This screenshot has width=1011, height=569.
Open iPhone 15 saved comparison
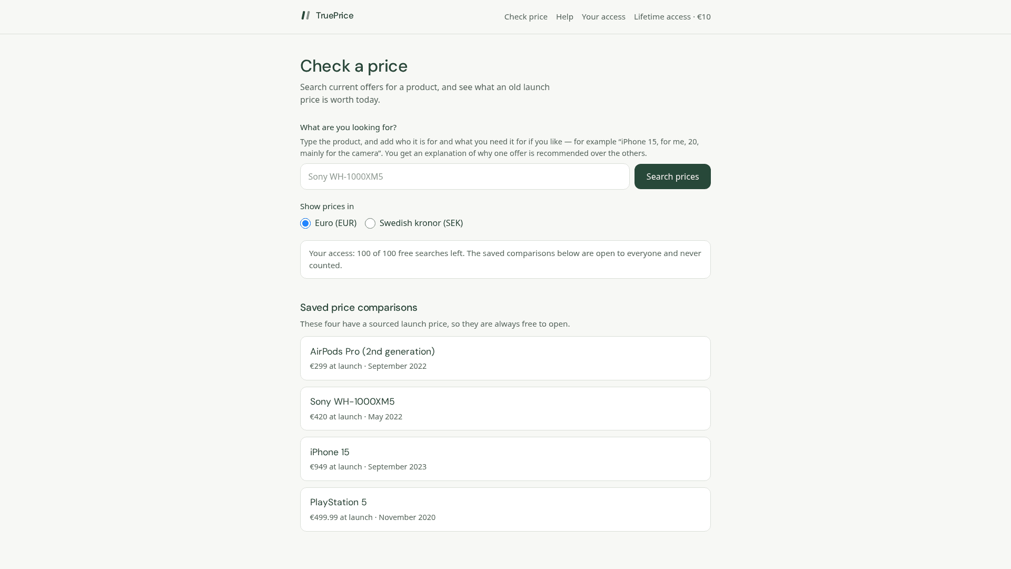click(506, 459)
